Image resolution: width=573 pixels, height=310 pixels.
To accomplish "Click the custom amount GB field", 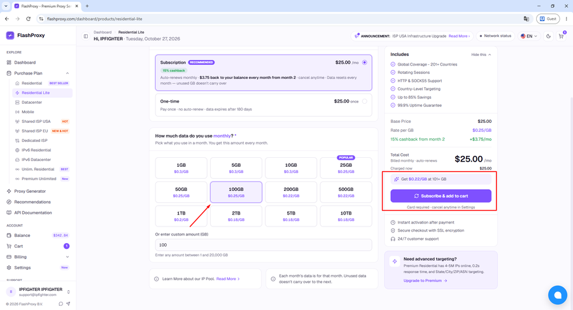I will point(264,245).
